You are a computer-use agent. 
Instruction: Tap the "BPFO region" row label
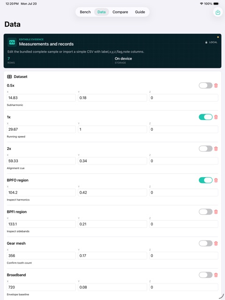18,180
